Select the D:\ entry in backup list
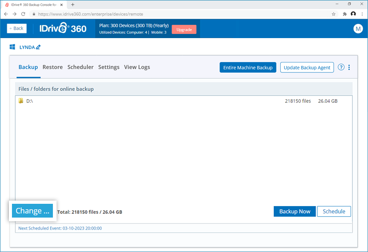The width and height of the screenshot is (368, 252). click(184, 101)
